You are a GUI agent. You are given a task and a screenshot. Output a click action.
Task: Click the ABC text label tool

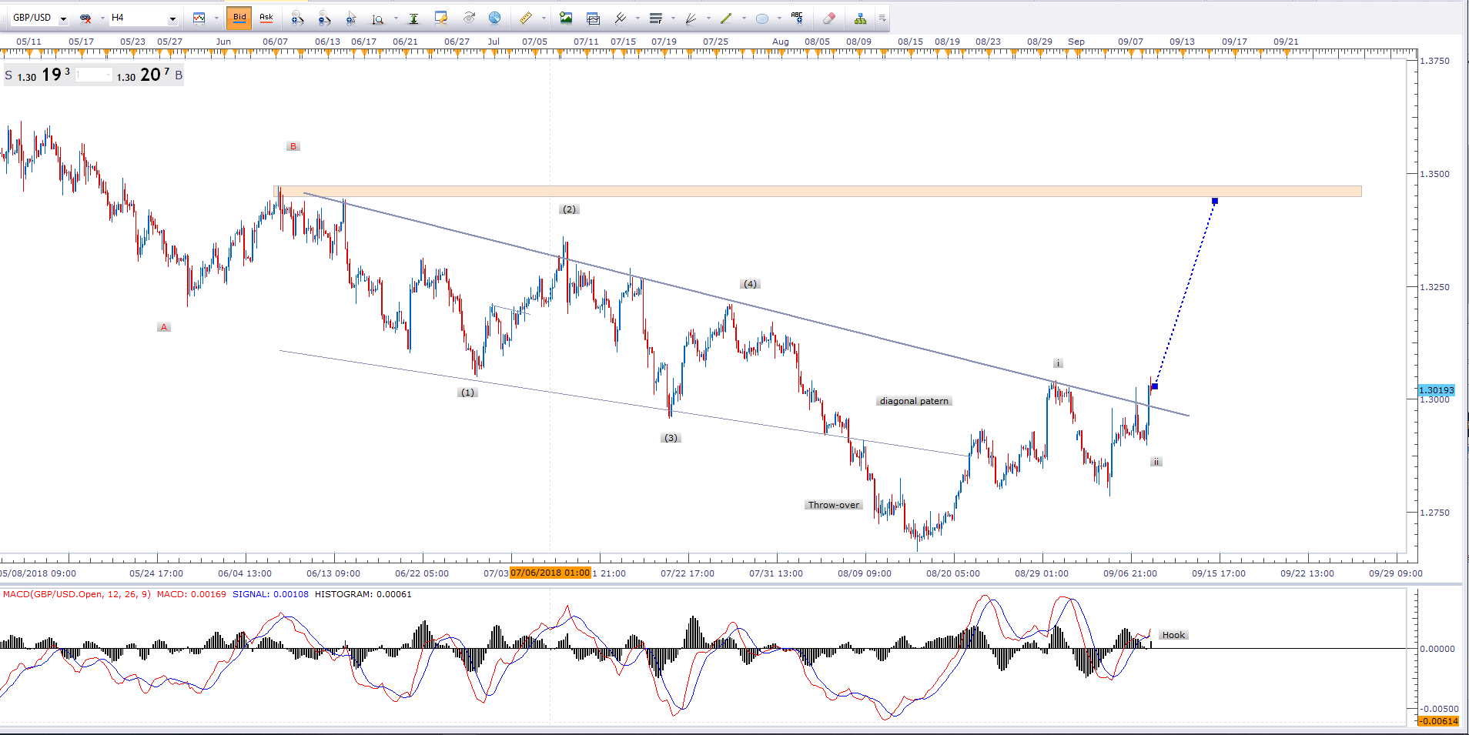tap(797, 18)
